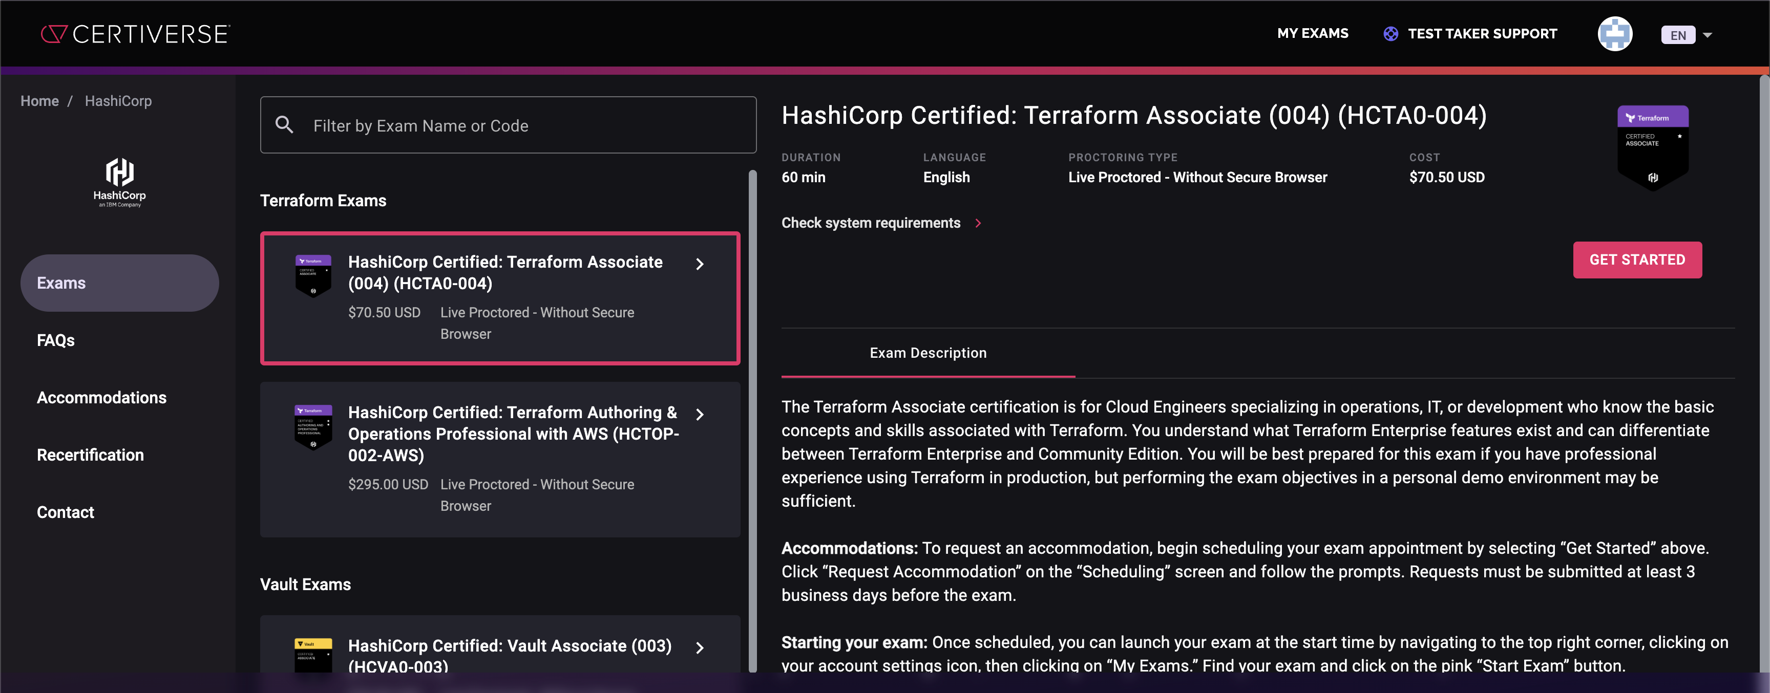Expand Terraform Associate (004) exam chevron
The height and width of the screenshot is (693, 1770).
click(700, 265)
